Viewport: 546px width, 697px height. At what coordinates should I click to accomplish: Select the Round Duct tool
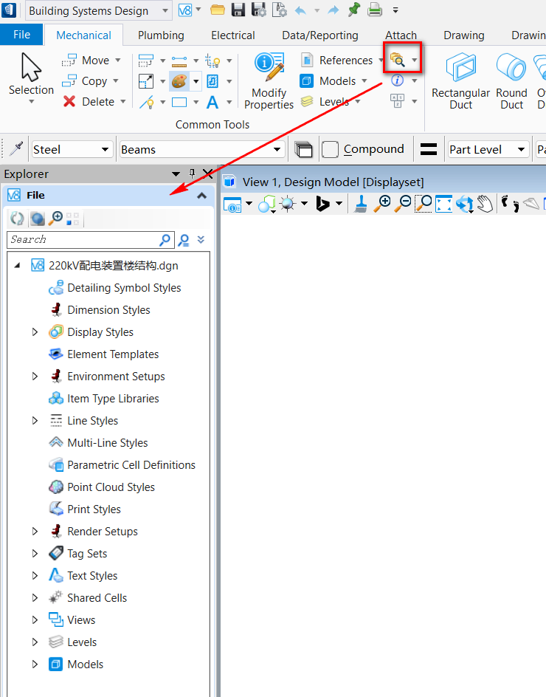(511, 80)
